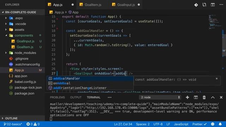The image size is (226, 127).
Task: Open the .gitignore file
Action: 23,59
